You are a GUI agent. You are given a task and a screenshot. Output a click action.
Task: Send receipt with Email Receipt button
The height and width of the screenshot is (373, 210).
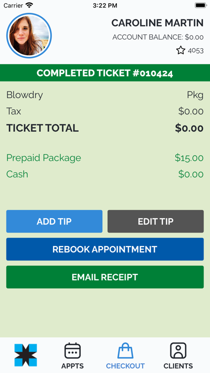tap(105, 277)
